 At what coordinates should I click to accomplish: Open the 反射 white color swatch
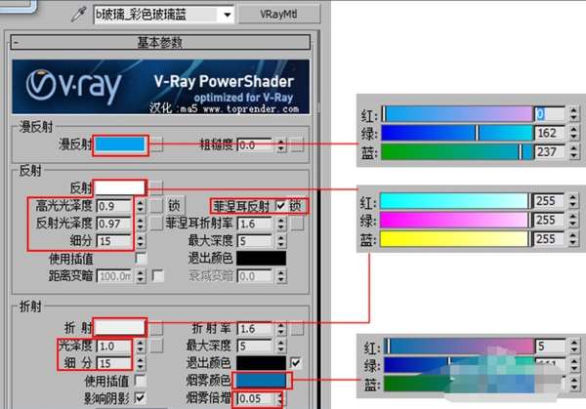[x=120, y=187]
